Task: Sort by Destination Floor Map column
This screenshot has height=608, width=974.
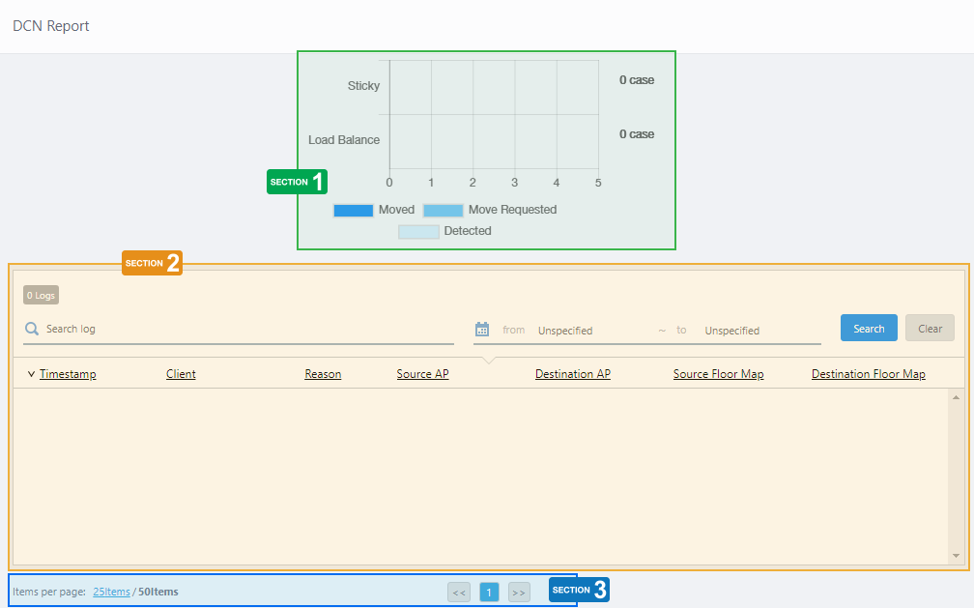Action: (x=868, y=374)
